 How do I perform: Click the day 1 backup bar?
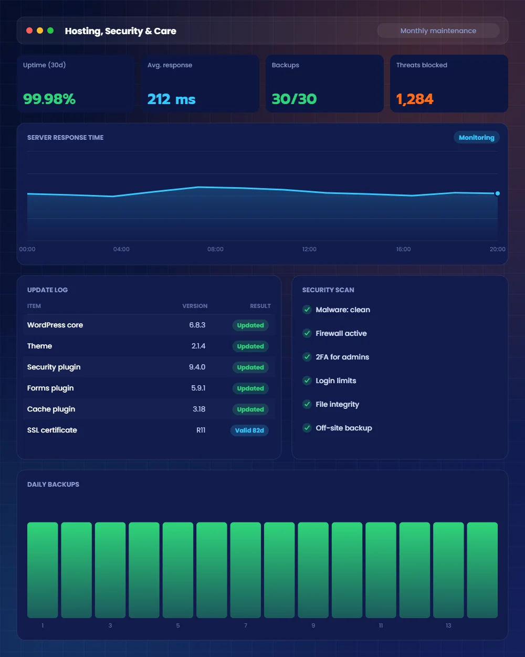[x=43, y=570]
